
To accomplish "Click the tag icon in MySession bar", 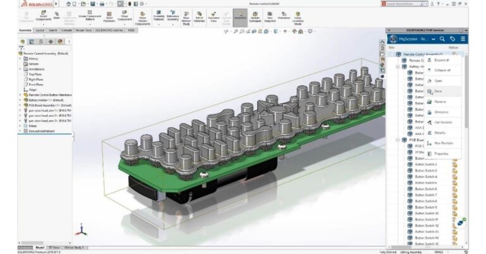I will [x=452, y=39].
